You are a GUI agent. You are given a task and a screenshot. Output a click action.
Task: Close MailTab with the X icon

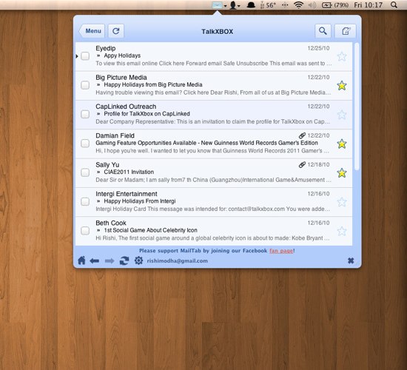[x=351, y=260]
